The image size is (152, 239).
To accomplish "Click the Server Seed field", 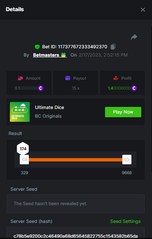I will tap(76, 204).
